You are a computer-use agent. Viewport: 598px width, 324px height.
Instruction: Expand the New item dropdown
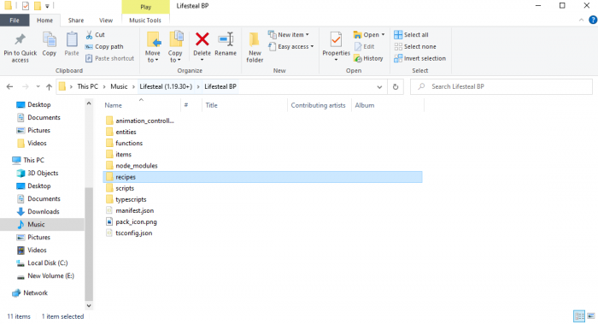289,35
